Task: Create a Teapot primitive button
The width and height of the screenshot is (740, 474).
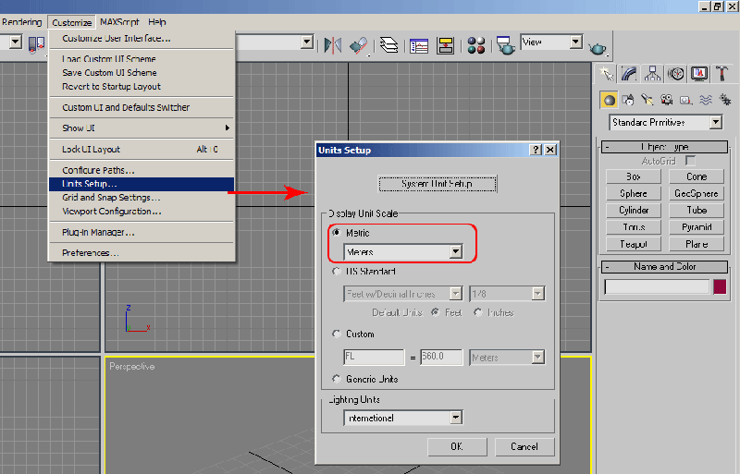Action: click(x=634, y=244)
